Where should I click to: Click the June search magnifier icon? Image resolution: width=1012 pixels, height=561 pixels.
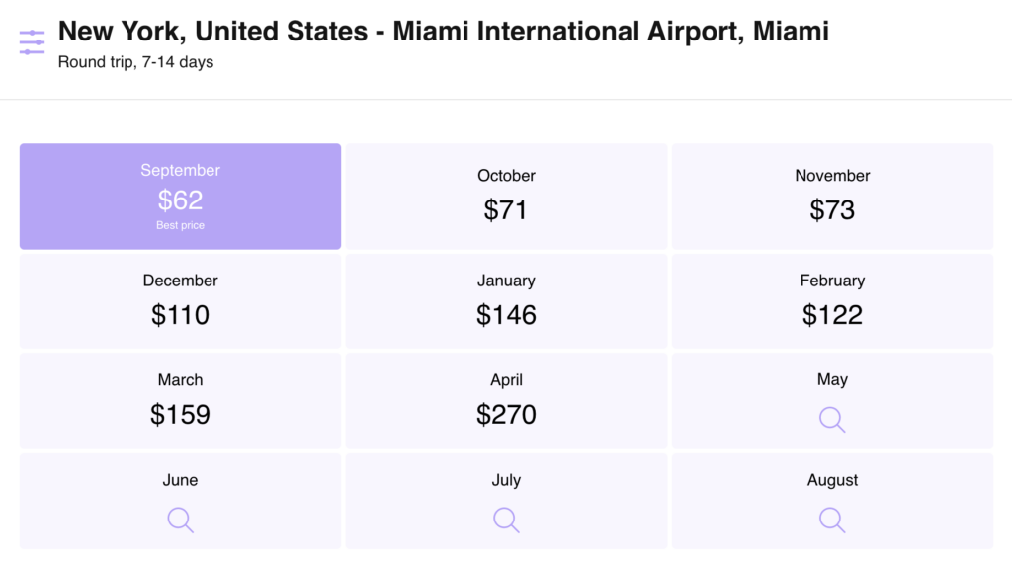(180, 520)
